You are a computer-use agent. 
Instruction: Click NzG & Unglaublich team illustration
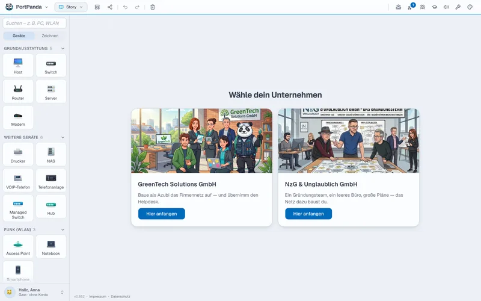click(349, 141)
